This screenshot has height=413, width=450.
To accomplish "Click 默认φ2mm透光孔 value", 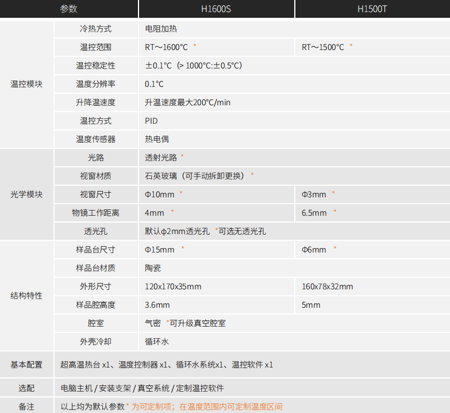I will (177, 231).
